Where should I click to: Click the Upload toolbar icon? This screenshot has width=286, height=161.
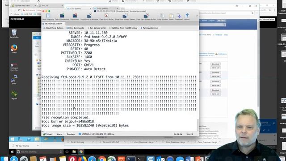(x=187, y=17)
